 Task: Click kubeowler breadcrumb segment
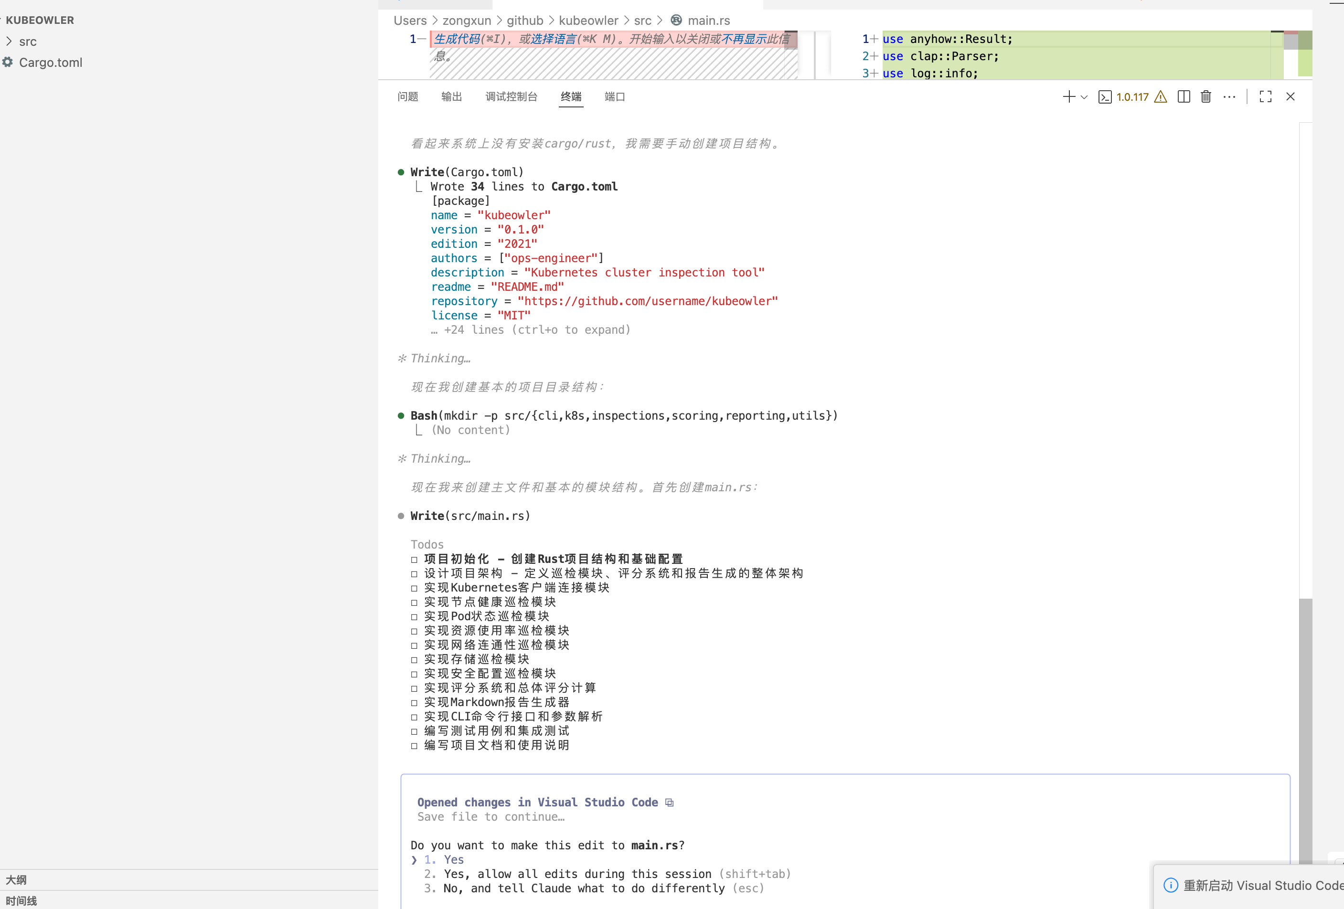589,20
